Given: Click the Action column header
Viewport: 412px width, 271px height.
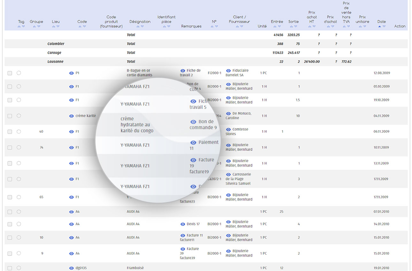Looking at the screenshot, I should [400, 26].
